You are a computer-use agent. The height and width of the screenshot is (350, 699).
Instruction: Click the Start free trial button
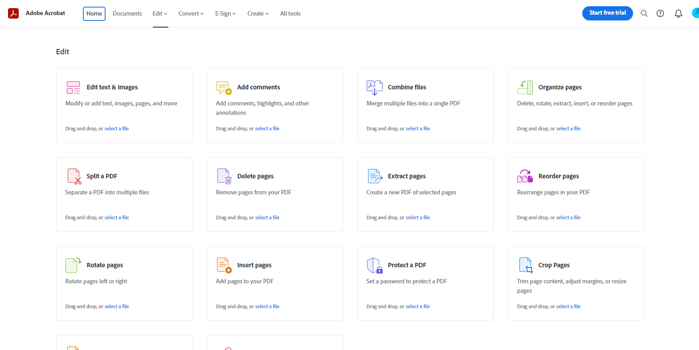(607, 13)
